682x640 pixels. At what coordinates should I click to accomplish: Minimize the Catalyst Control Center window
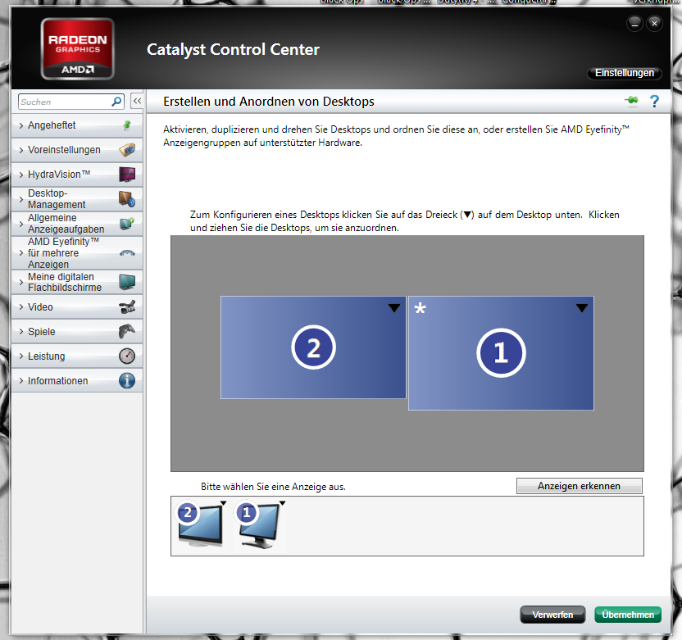634,24
